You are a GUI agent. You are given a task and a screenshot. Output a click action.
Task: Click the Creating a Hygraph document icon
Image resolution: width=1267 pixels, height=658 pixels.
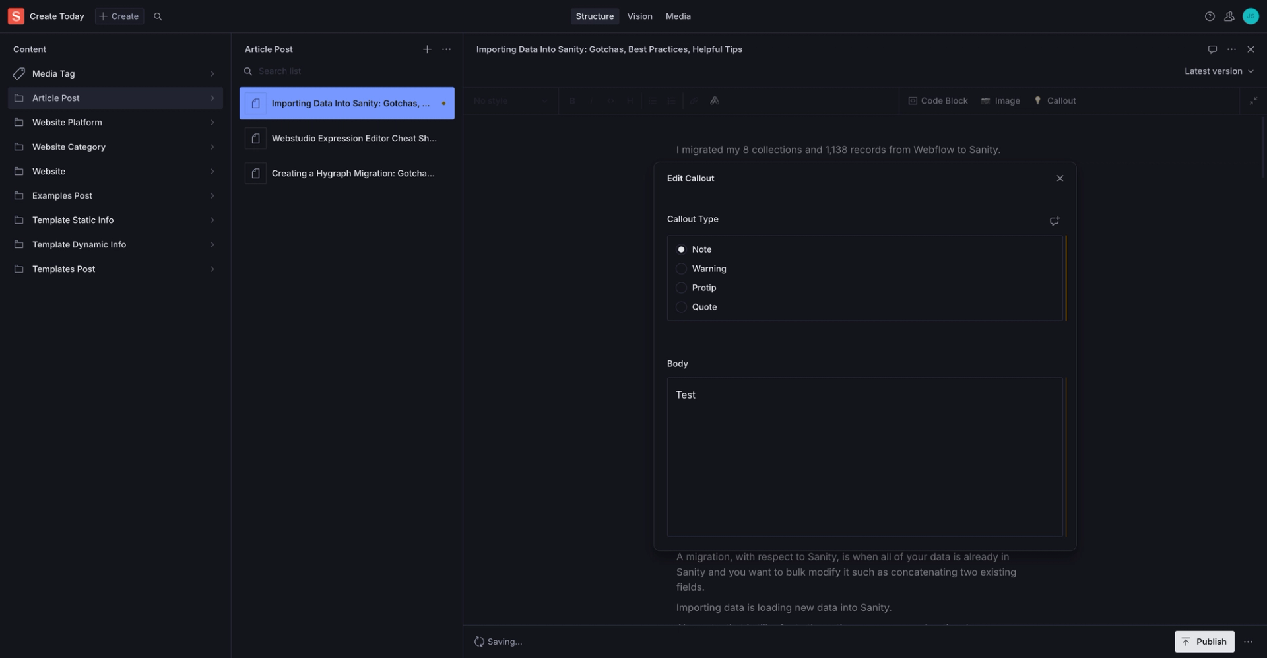[x=255, y=174]
